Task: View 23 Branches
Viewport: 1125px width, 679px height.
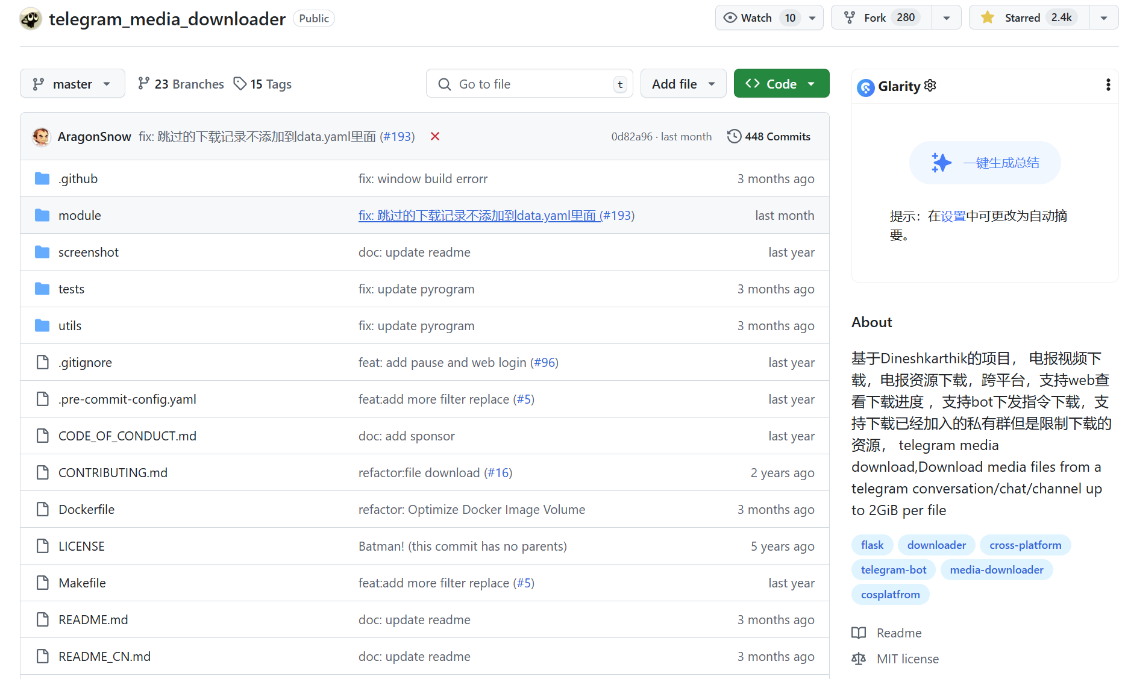Action: point(181,84)
